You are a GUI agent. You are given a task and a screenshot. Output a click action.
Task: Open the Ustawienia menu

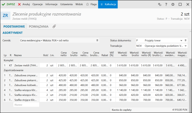[x=66, y=4]
